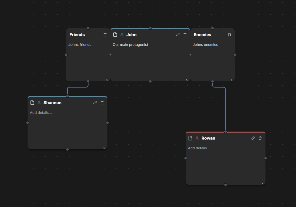Click the person icon on Shannon's card
The image size is (296, 207).
[x=39, y=103]
